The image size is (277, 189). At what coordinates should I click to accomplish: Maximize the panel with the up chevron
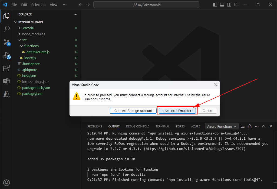pos(264,126)
